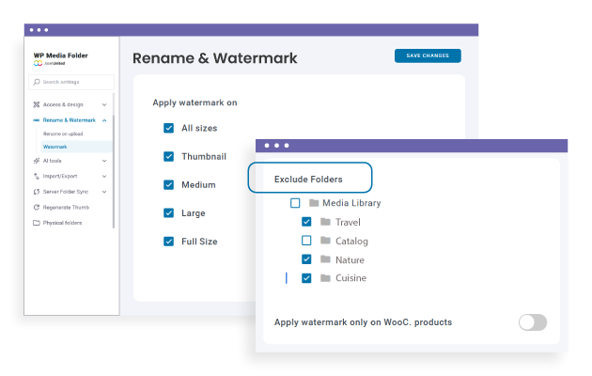Enable watermark only on WooC. products toggle
The height and width of the screenshot is (376, 592).
pyautogui.click(x=532, y=322)
